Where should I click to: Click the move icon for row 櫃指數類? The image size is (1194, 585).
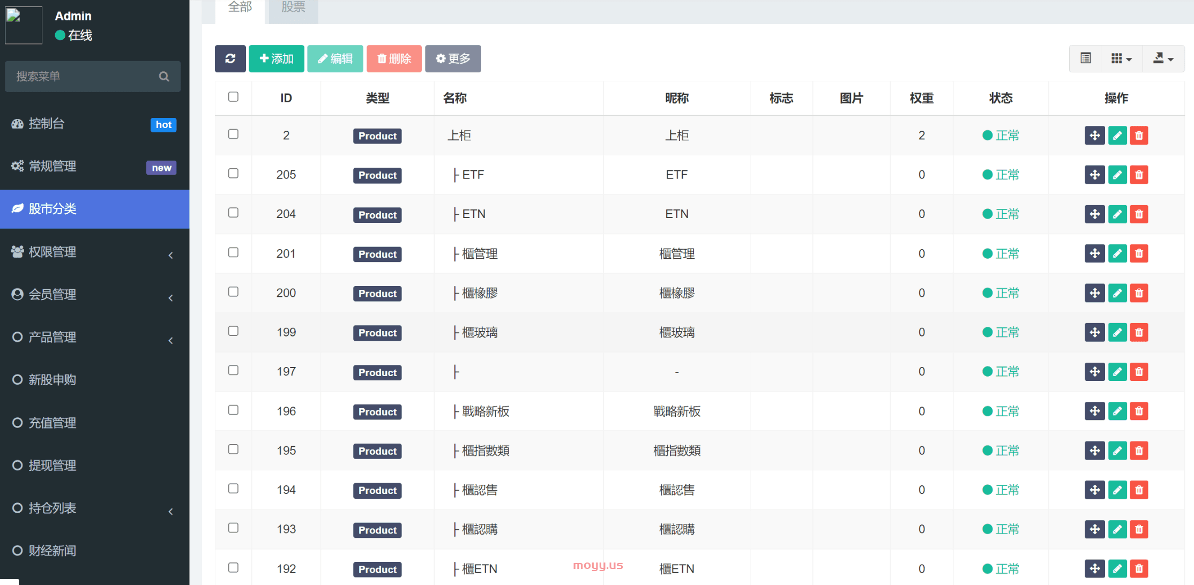[x=1095, y=451]
